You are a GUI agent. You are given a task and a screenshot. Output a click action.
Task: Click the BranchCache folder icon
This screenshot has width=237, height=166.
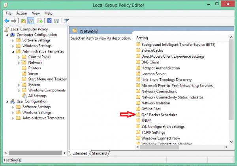(x=138, y=50)
